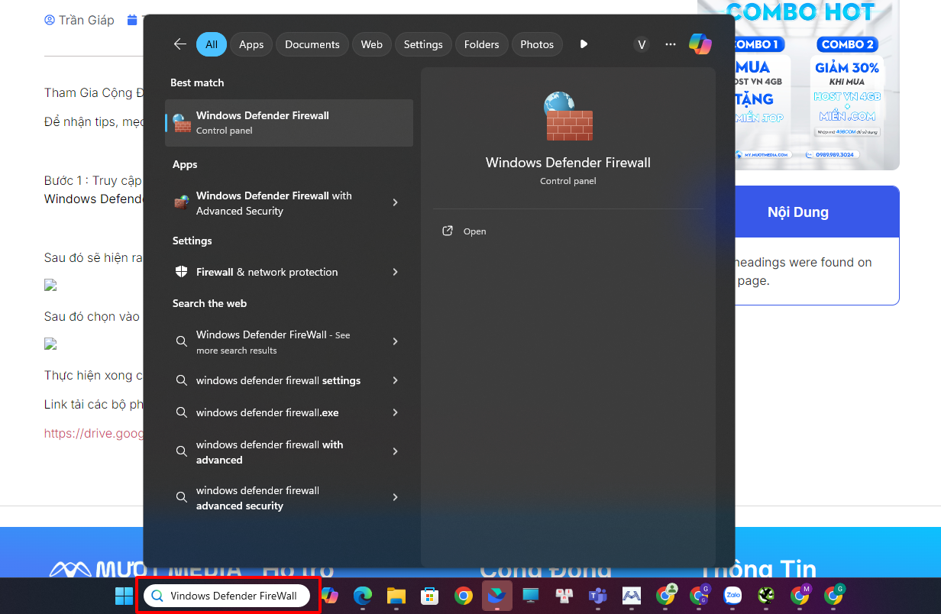Open File Explorer from the taskbar
This screenshot has width=941, height=614.
point(396,596)
